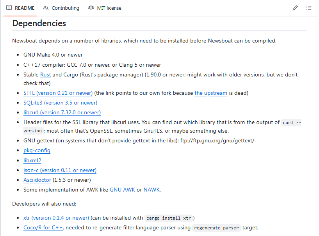Follow the GNU AWK link
Viewport: 319px width, 236px height.
(x=122, y=190)
